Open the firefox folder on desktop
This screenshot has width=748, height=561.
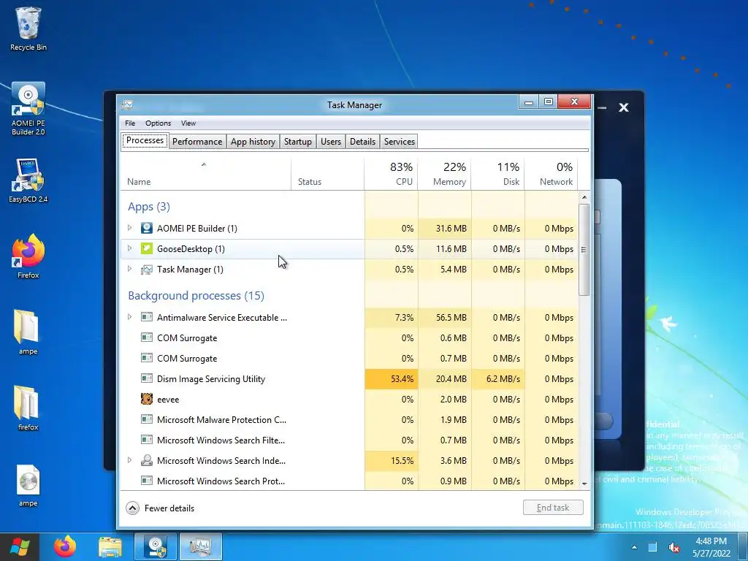click(28, 408)
